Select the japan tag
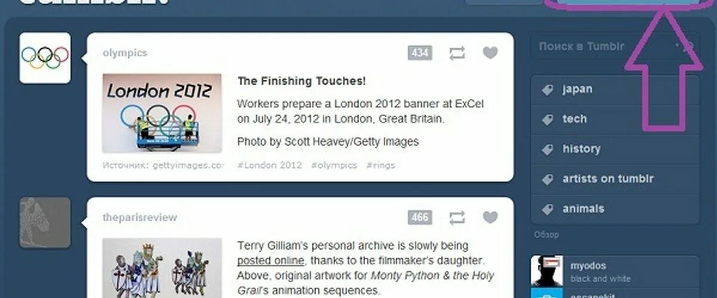This screenshot has width=717, height=298. pos(615,89)
